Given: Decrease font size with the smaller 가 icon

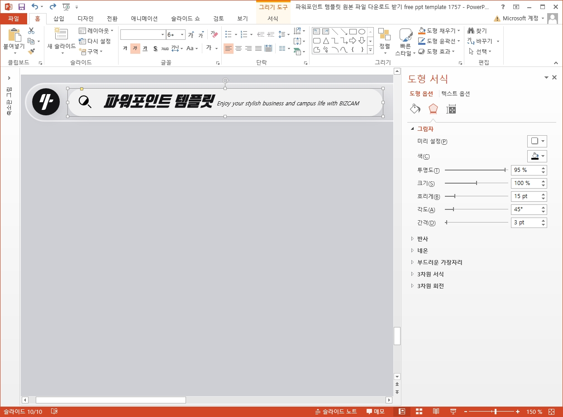Looking at the screenshot, I should 200,34.
